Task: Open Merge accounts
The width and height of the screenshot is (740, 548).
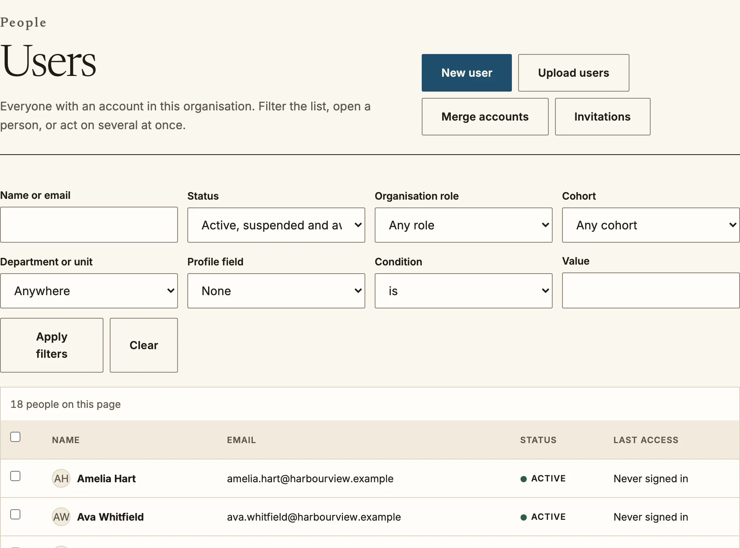Action: [485, 117]
